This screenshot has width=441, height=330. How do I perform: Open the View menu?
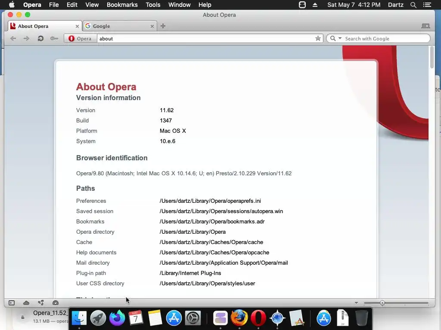[92, 5]
